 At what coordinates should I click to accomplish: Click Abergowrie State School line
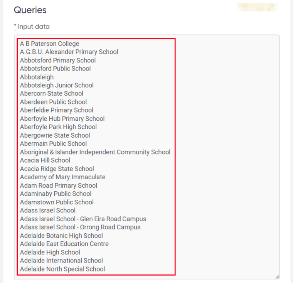point(55,135)
